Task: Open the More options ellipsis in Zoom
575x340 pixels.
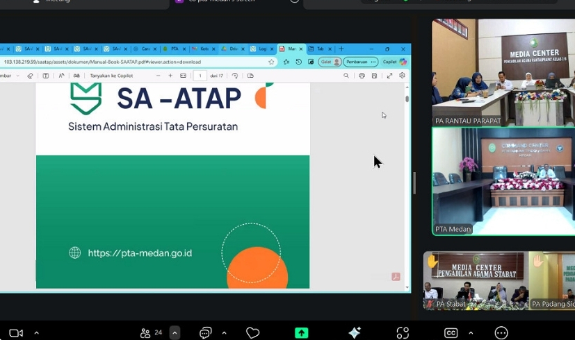Action: 501,332
